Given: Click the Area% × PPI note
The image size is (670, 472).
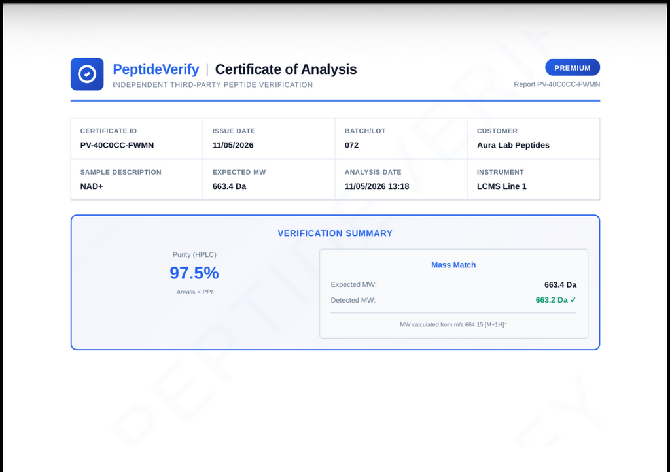Looking at the screenshot, I should coord(194,292).
